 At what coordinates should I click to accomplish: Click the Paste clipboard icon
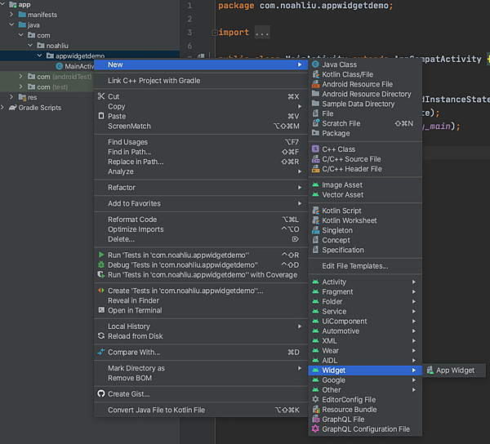tap(101, 116)
